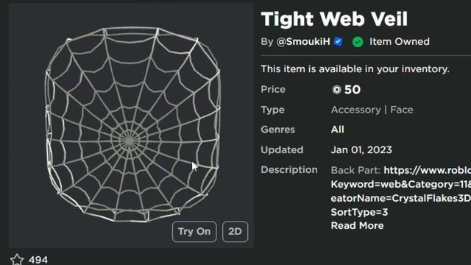Switch the item preview to 2D
The height and width of the screenshot is (265, 471).
point(235,232)
